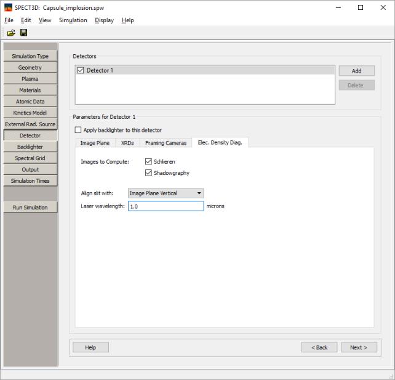Click the Laser wavelength input field

(x=166, y=206)
